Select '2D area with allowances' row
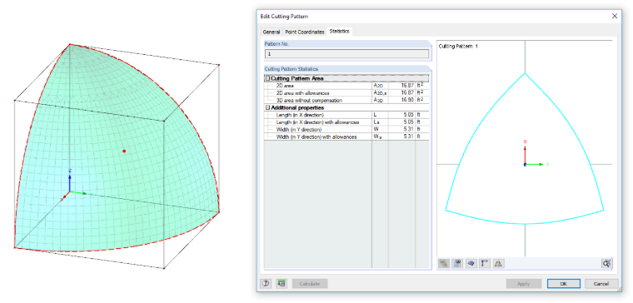Image resolution: width=633 pixels, height=303 pixels. point(346,92)
